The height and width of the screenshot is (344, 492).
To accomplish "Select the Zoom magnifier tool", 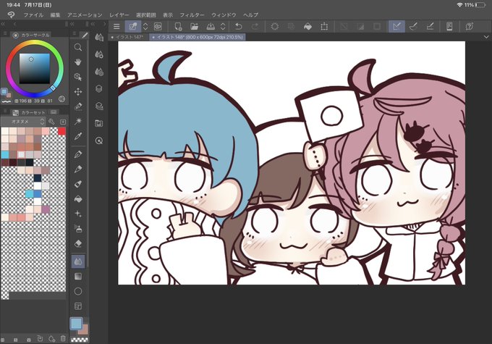I will pos(78,48).
